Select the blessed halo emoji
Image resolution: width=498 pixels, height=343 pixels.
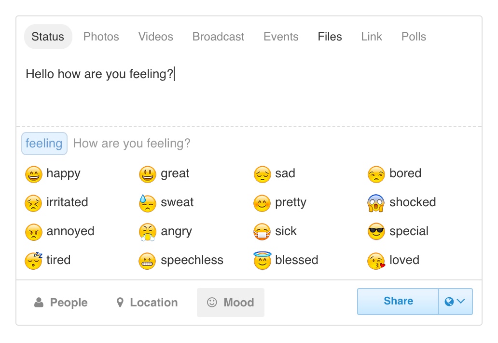(262, 261)
